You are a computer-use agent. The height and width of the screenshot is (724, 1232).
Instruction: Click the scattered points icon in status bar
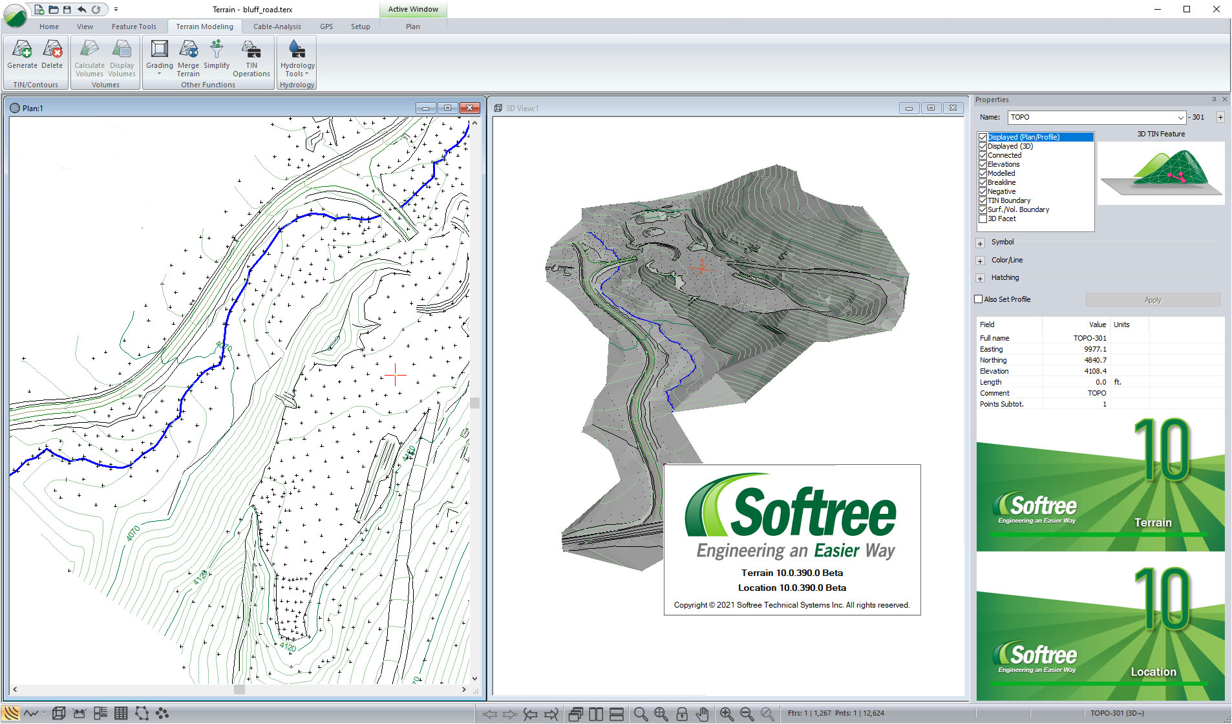(162, 714)
